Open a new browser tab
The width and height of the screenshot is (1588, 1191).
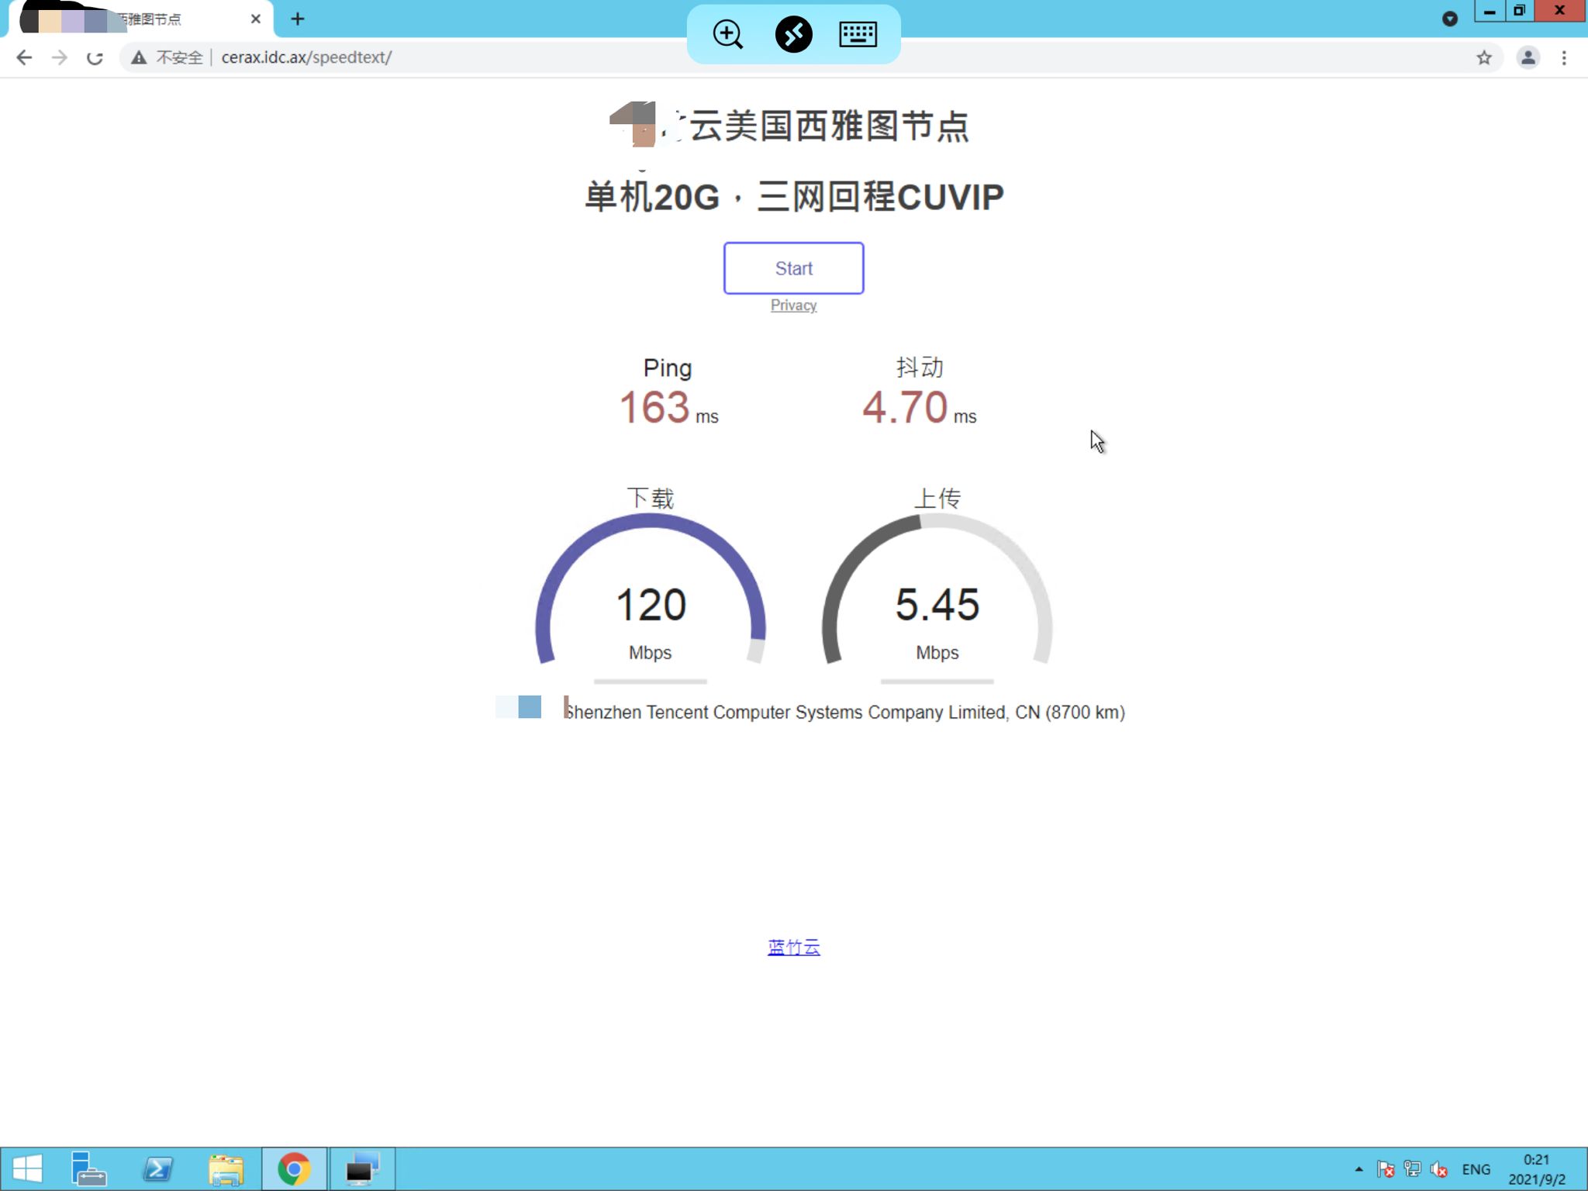click(297, 19)
